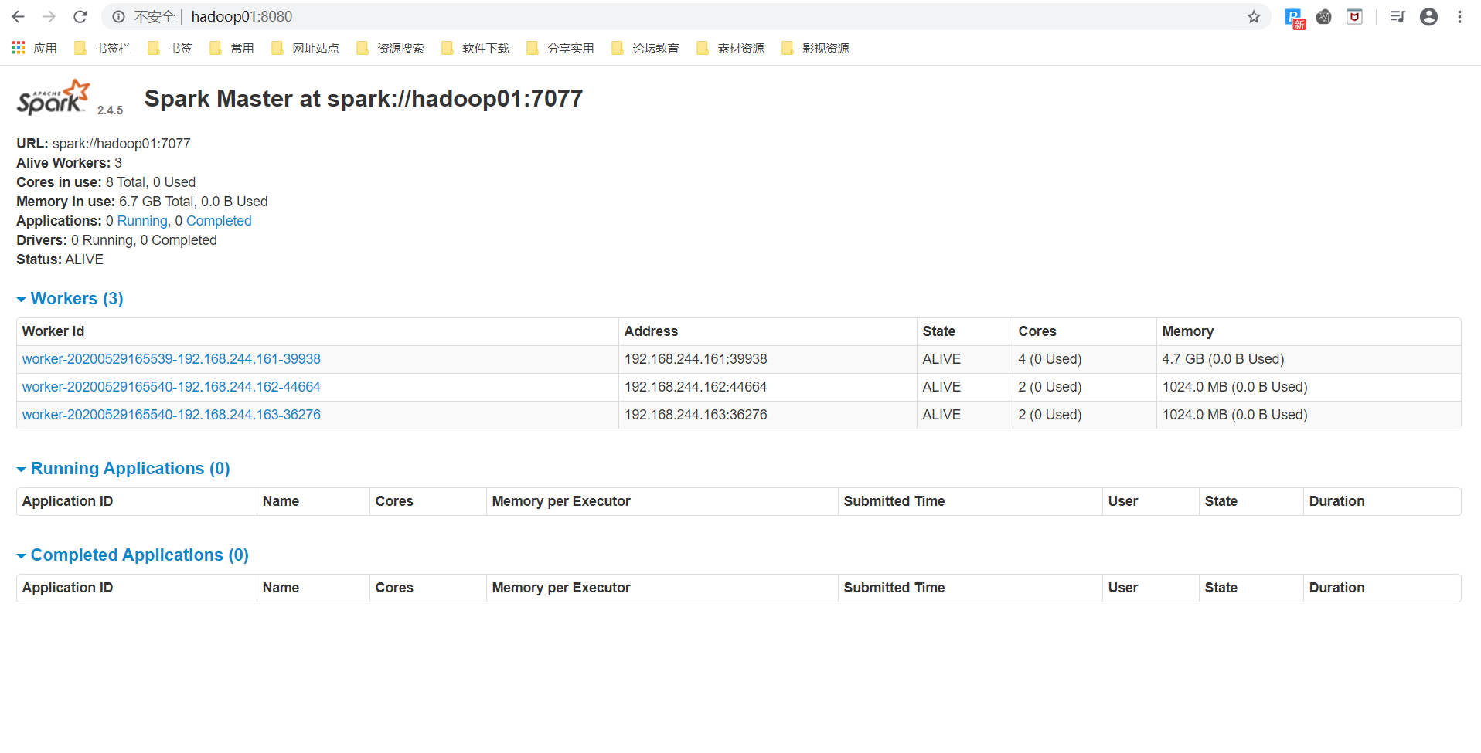The width and height of the screenshot is (1481, 753).
Task: Open the 论坛教育 bookmark folder
Action: click(645, 48)
